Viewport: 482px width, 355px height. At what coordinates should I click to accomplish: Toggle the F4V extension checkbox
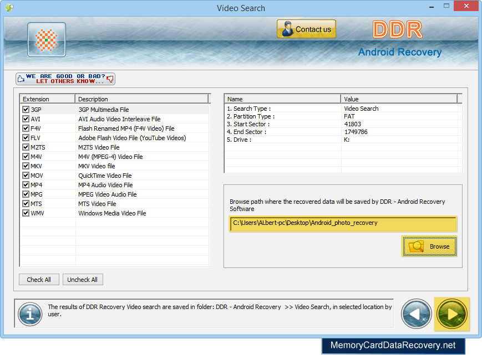(x=26, y=128)
